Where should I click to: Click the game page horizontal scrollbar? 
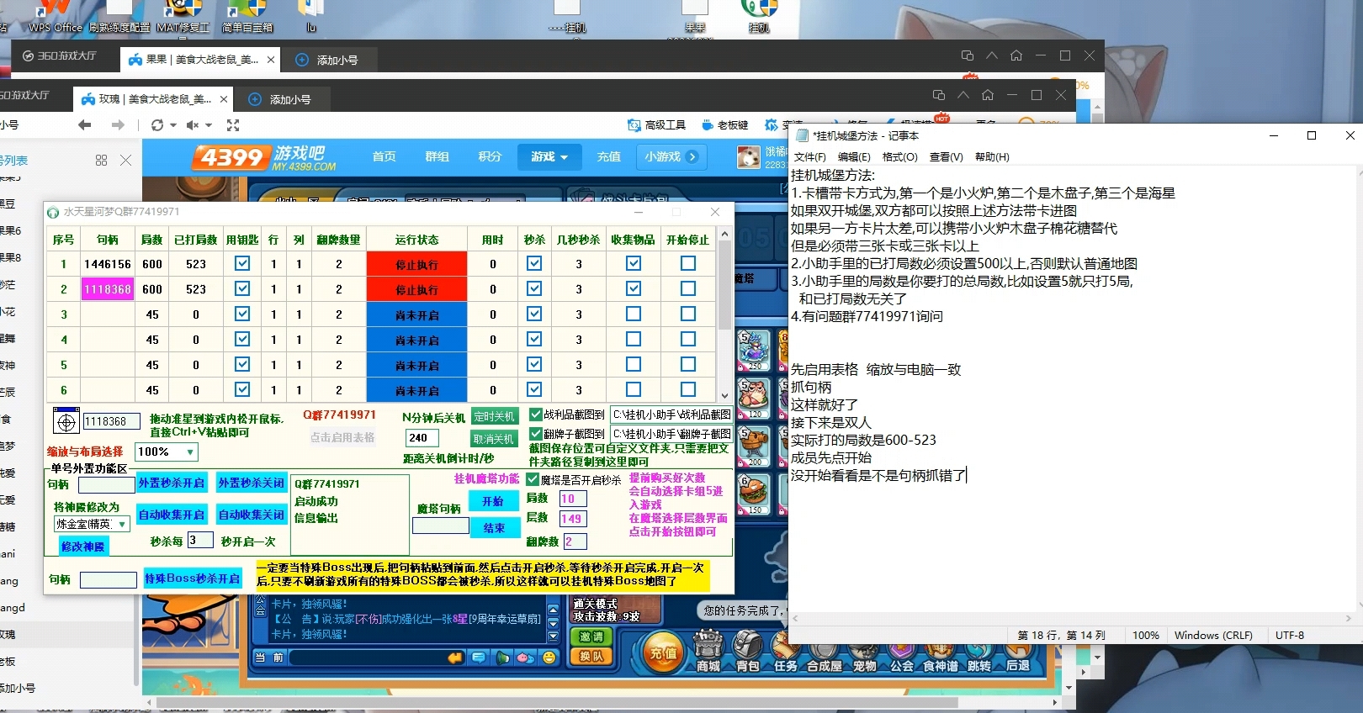555,702
